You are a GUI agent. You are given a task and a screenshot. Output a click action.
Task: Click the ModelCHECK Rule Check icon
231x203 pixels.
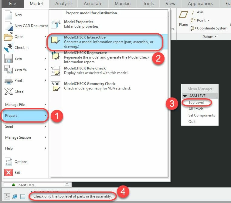(55, 71)
